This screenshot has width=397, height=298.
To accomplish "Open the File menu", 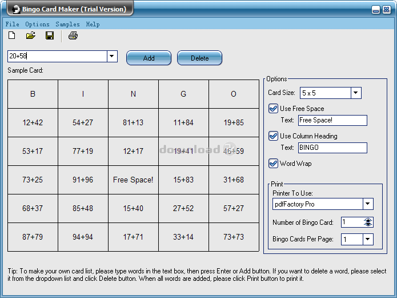I will [x=12, y=24].
